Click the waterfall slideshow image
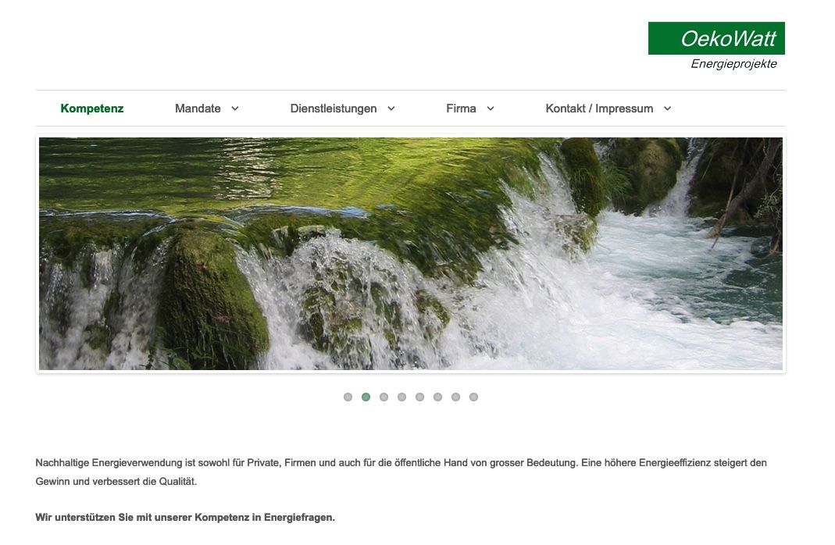The height and width of the screenshot is (545, 835). tap(411, 254)
